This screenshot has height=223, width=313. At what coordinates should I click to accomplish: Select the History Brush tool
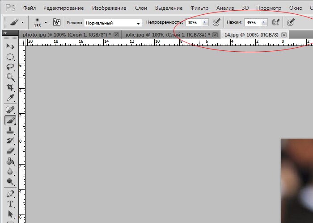[x=10, y=140]
